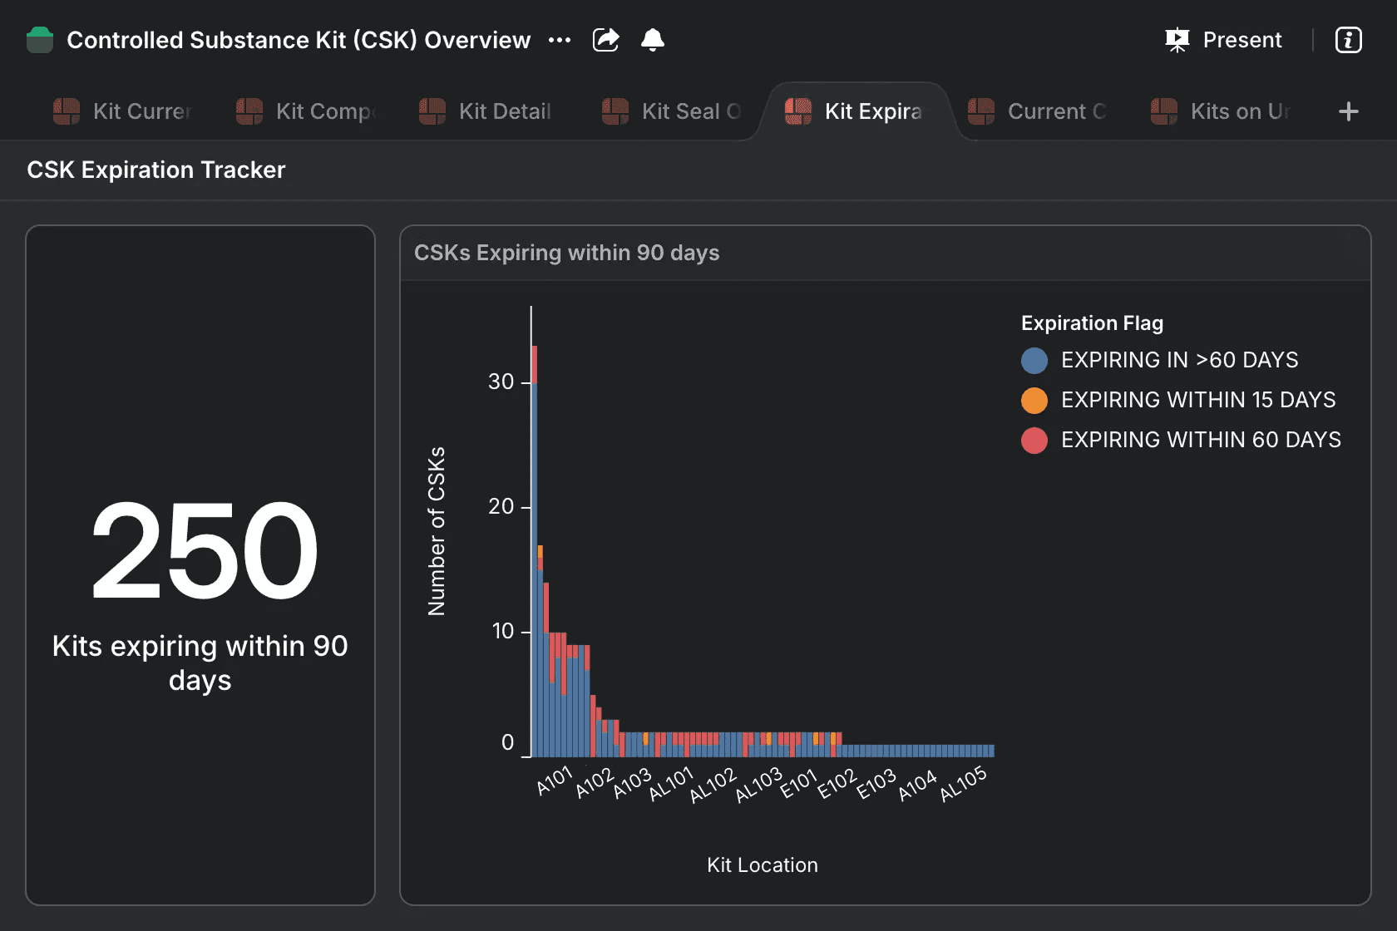Click the info icon at top right
This screenshot has height=931, width=1397.
pyautogui.click(x=1348, y=40)
